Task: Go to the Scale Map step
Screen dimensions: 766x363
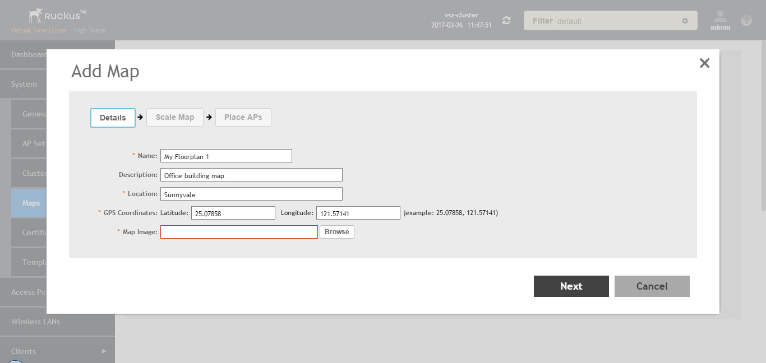Action: (x=175, y=118)
